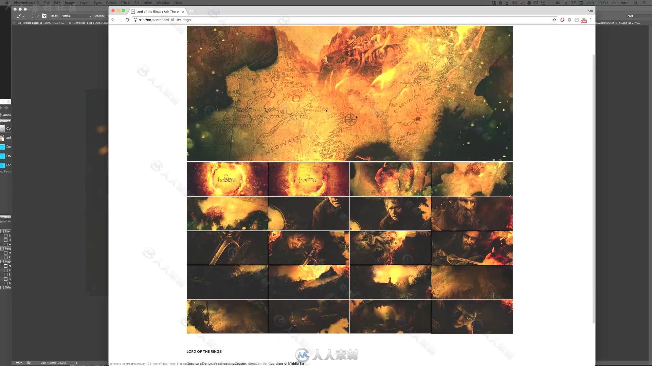This screenshot has height=366, width=652.
Task: Open the Photoshop File menu
Action: pos(47,3)
